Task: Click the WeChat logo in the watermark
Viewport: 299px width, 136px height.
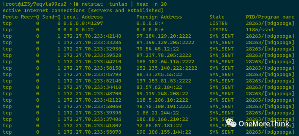Action: click(x=231, y=123)
